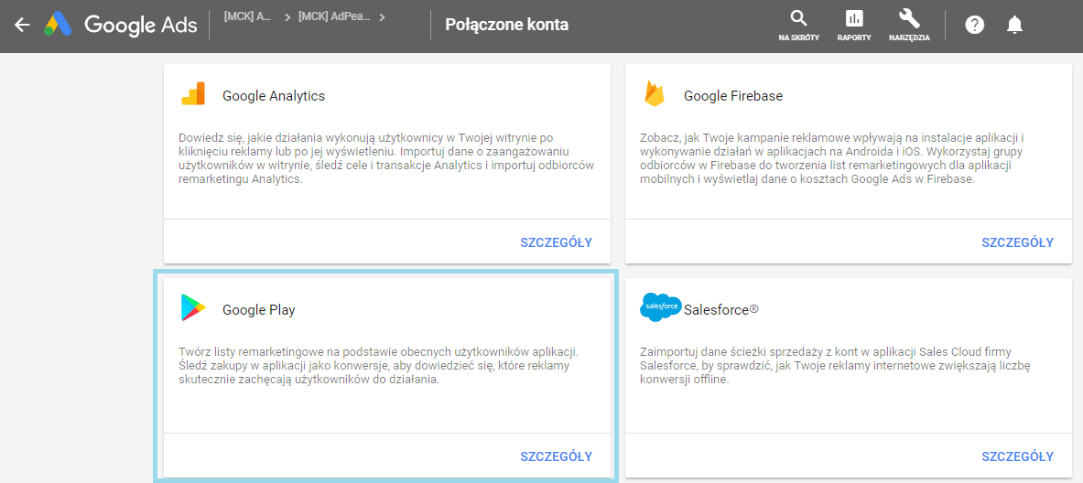1083x483 pixels.
Task: Click the Google Analytics logo icon
Action: (193, 93)
